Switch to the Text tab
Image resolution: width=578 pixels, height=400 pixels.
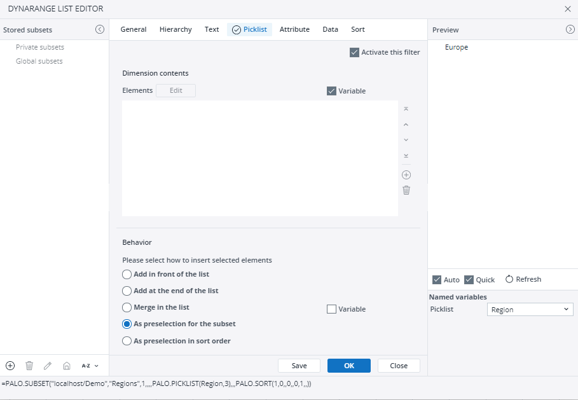tap(212, 29)
